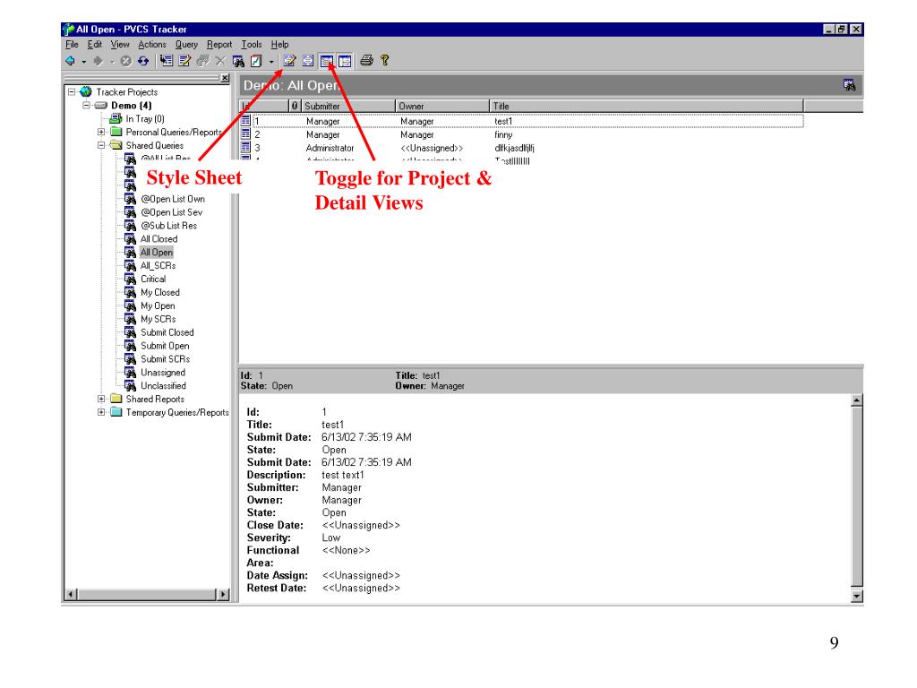Close the project tree pane with X
917x688 pixels.
tap(225, 78)
